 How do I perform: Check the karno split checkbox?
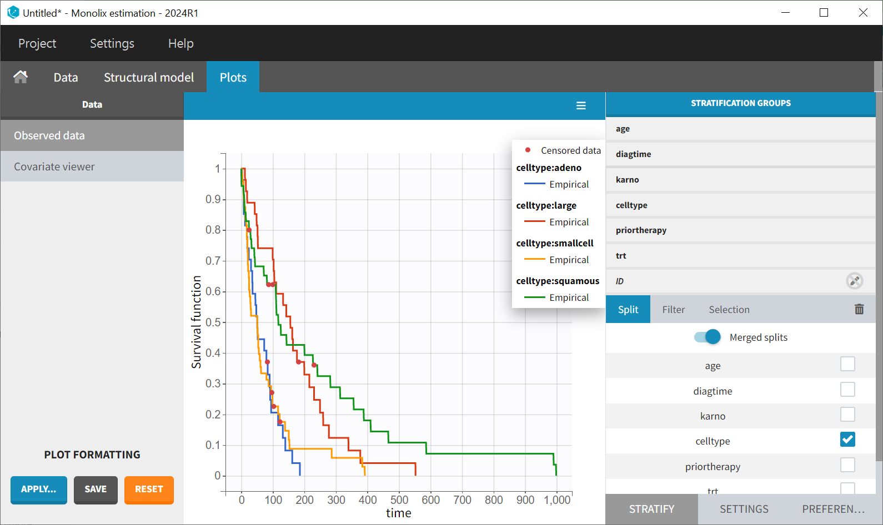pyautogui.click(x=847, y=415)
